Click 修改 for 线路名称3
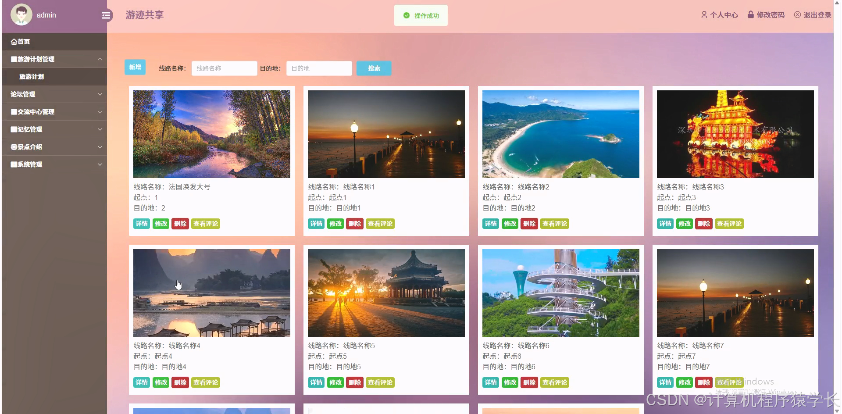Viewport: 842px width, 414px height. coord(685,224)
